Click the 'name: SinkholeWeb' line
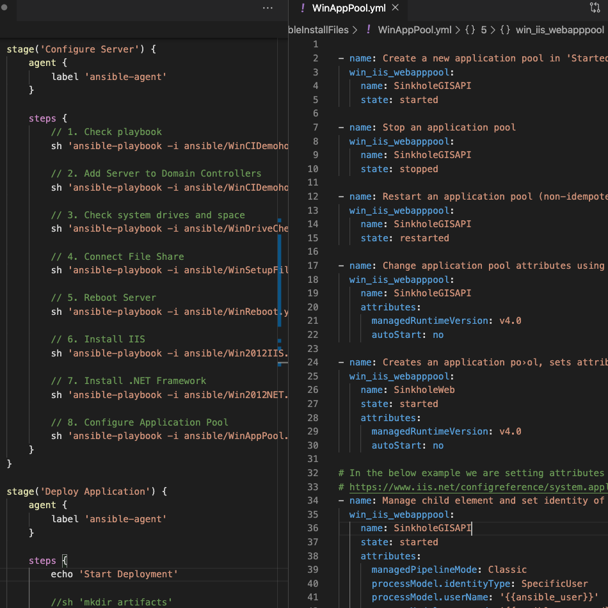The image size is (608, 608). tap(408, 390)
